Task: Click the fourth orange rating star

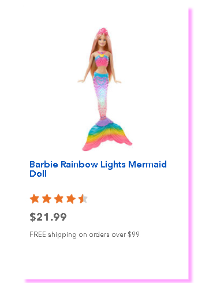Action: (x=71, y=199)
